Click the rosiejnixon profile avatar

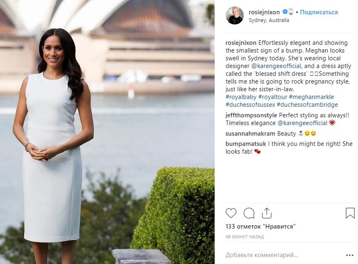[x=234, y=15]
